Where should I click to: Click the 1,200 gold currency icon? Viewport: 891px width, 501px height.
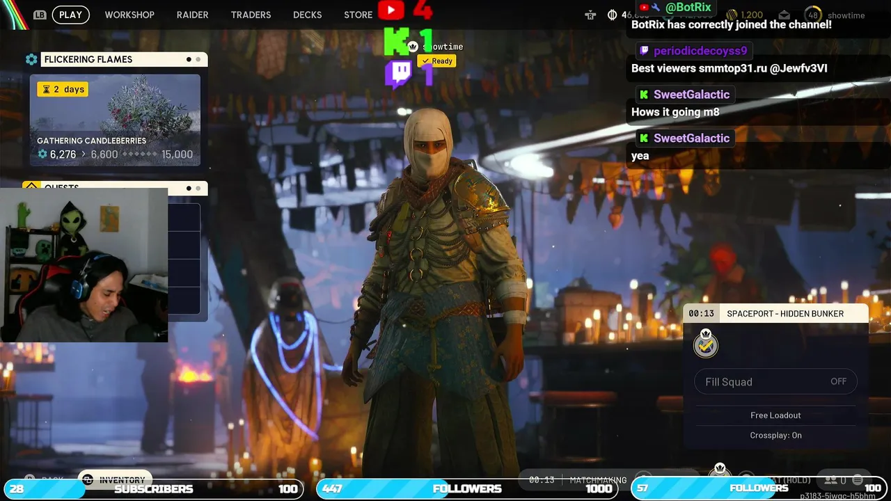732,15
